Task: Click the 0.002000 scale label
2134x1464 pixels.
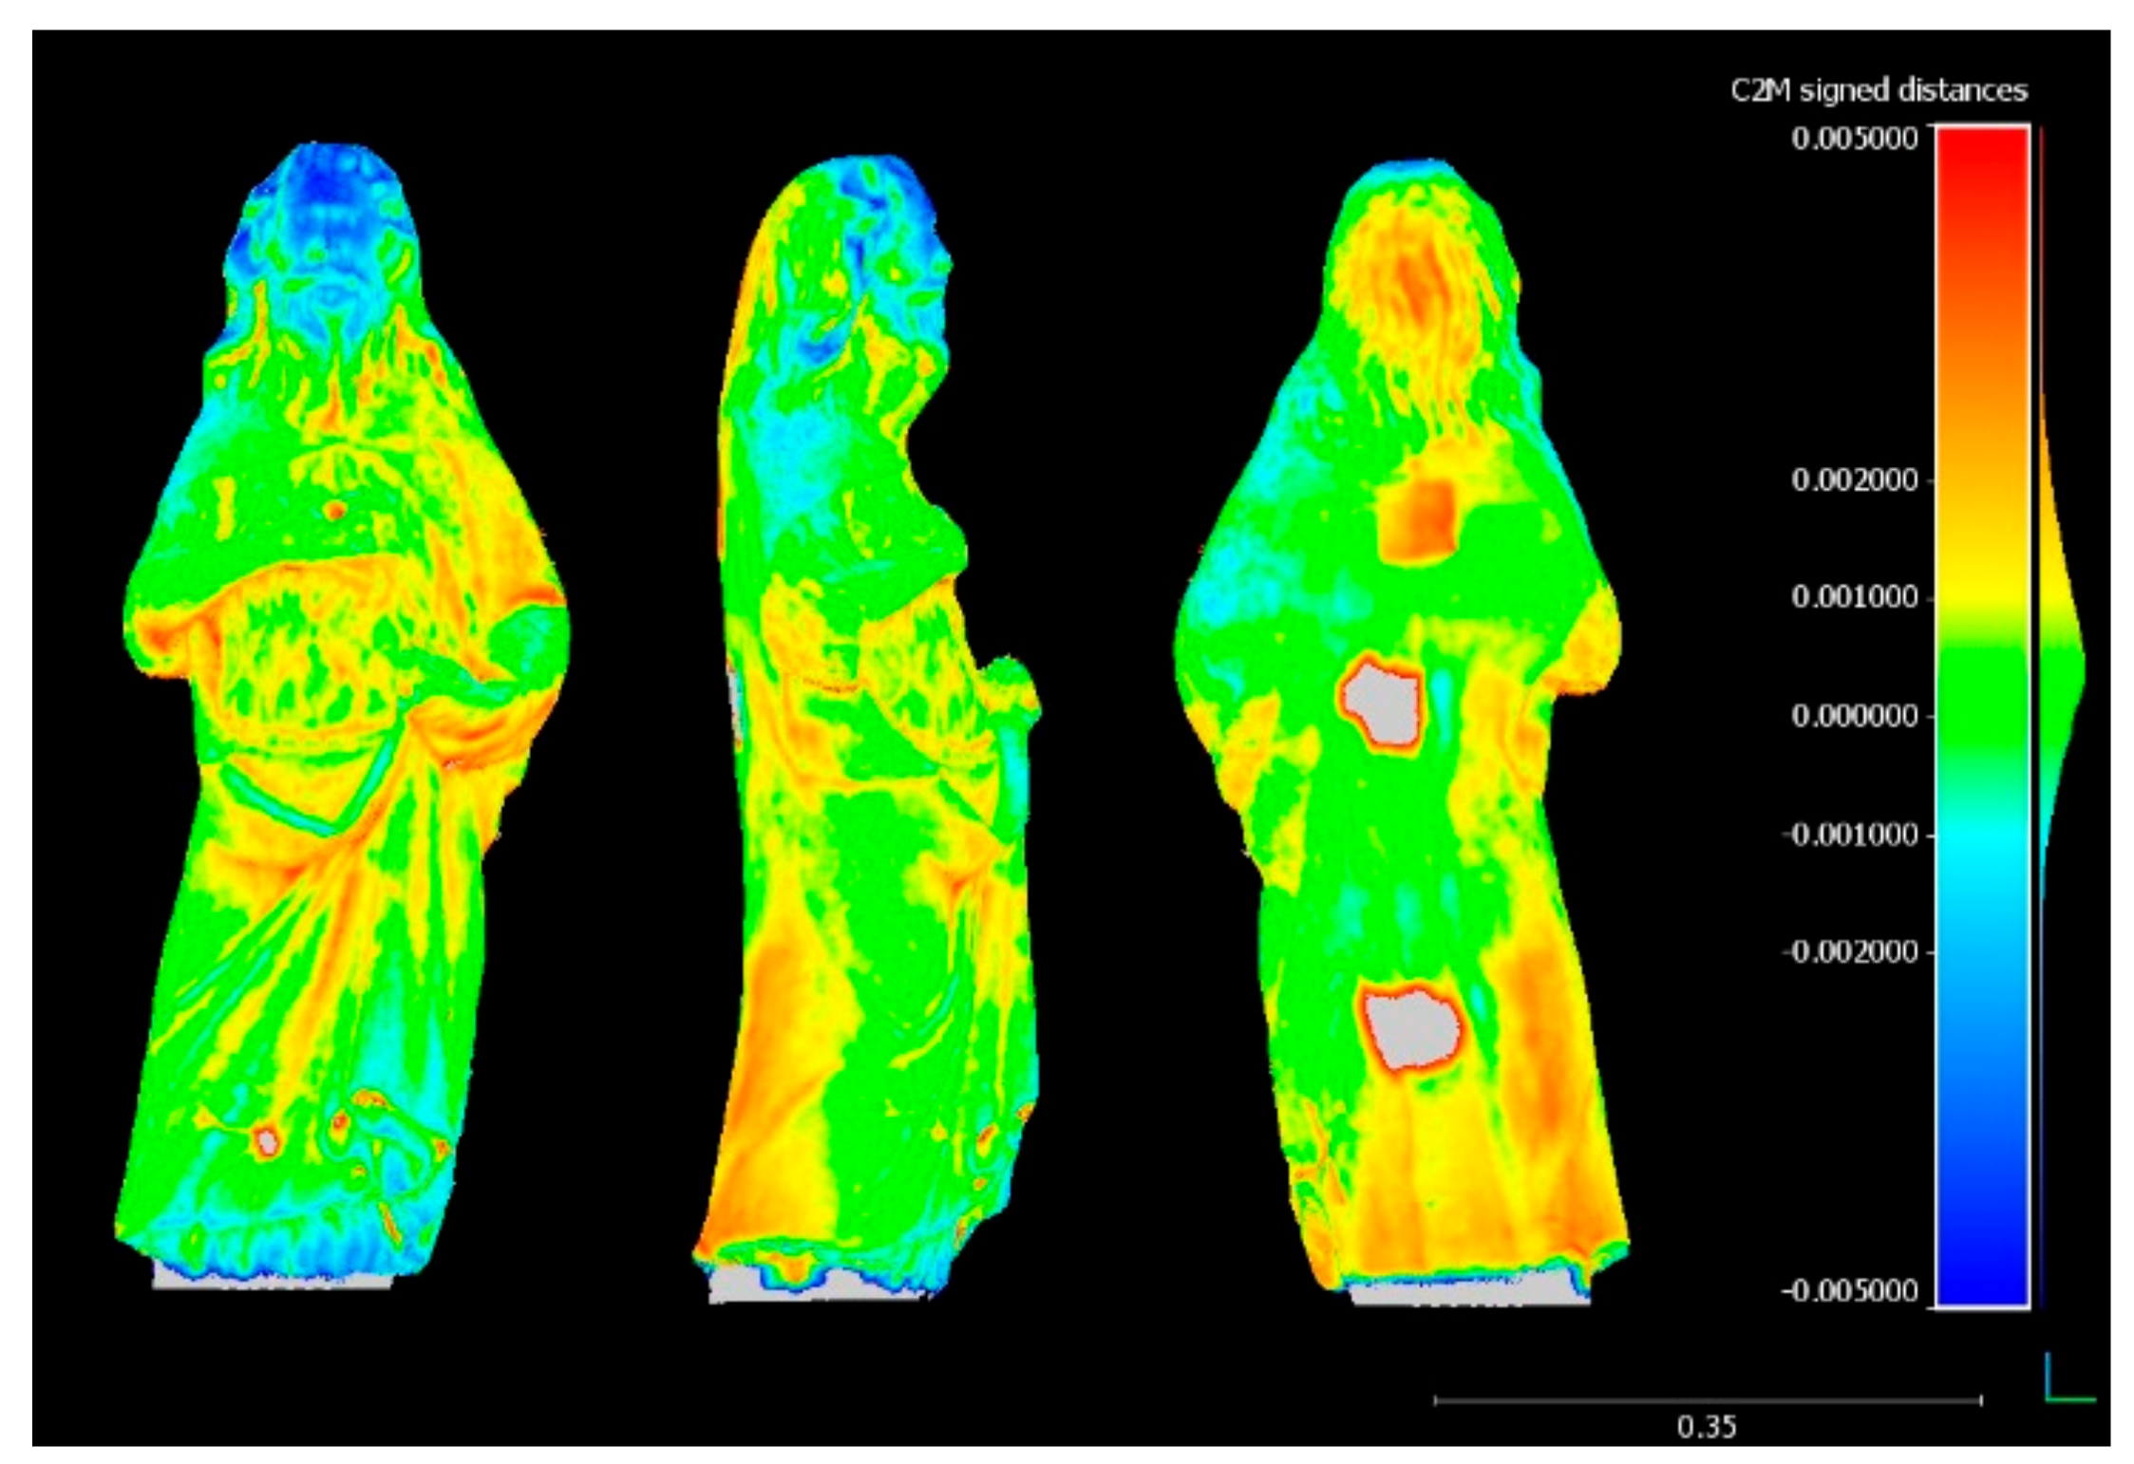Action: [1854, 480]
